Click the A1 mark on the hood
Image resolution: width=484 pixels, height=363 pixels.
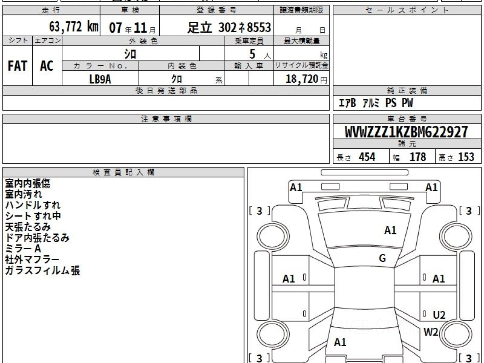point(390,231)
